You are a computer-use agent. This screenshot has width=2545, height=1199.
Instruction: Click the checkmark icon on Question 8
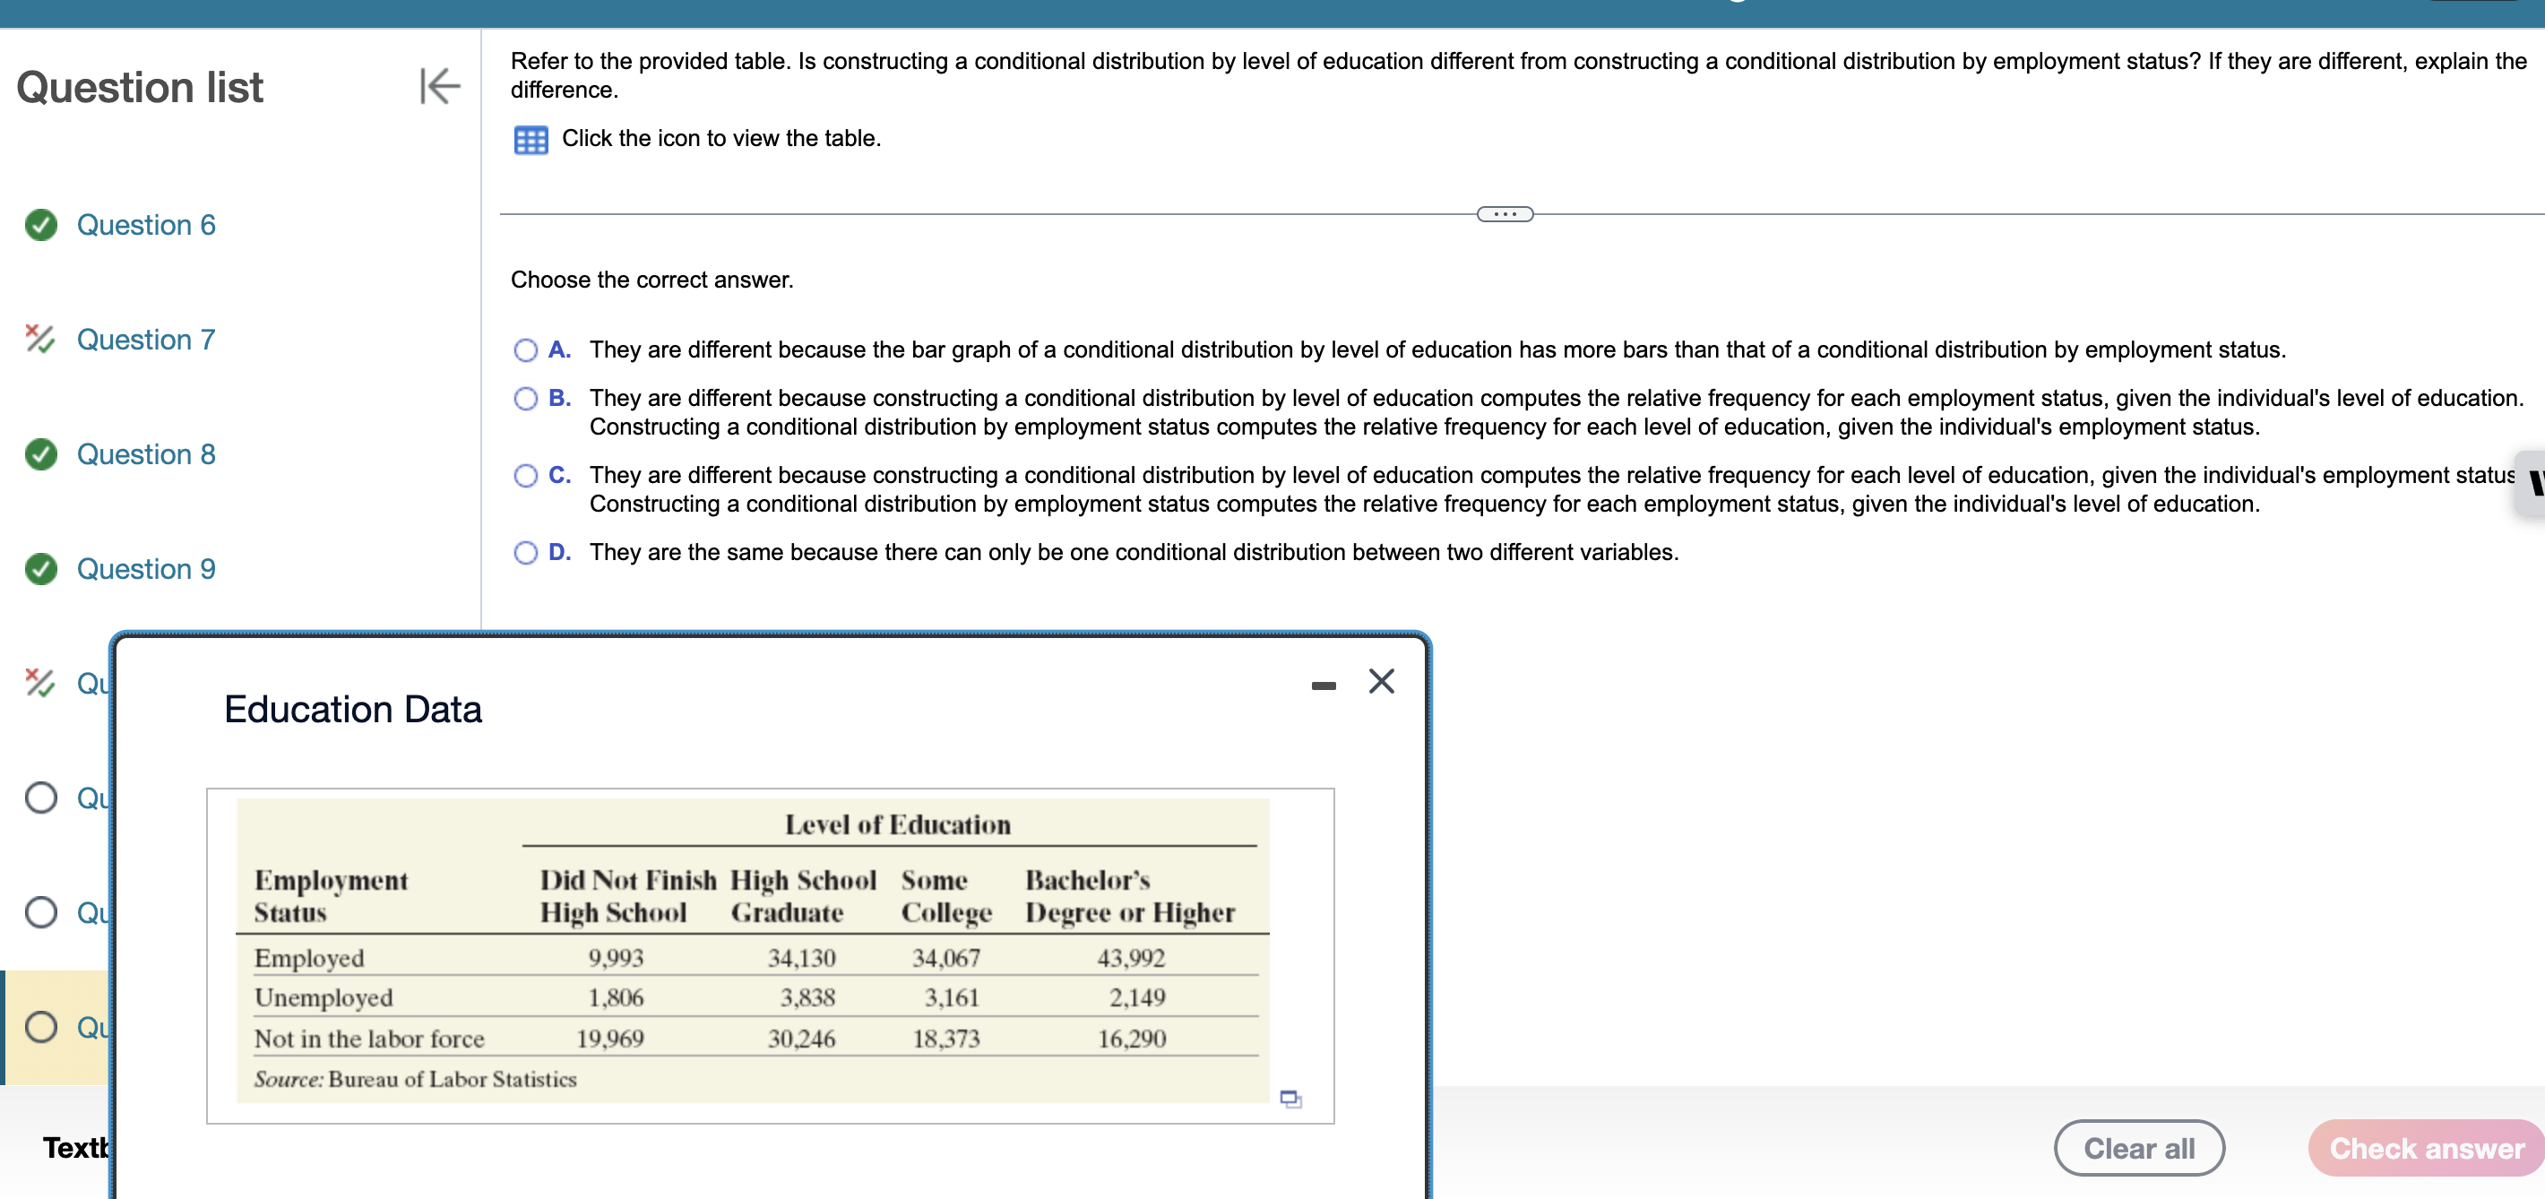[42, 453]
